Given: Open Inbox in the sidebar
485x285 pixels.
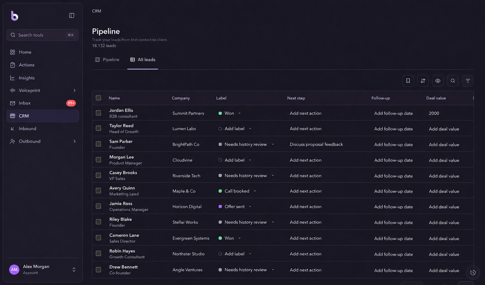Looking at the screenshot, I should point(42,103).
